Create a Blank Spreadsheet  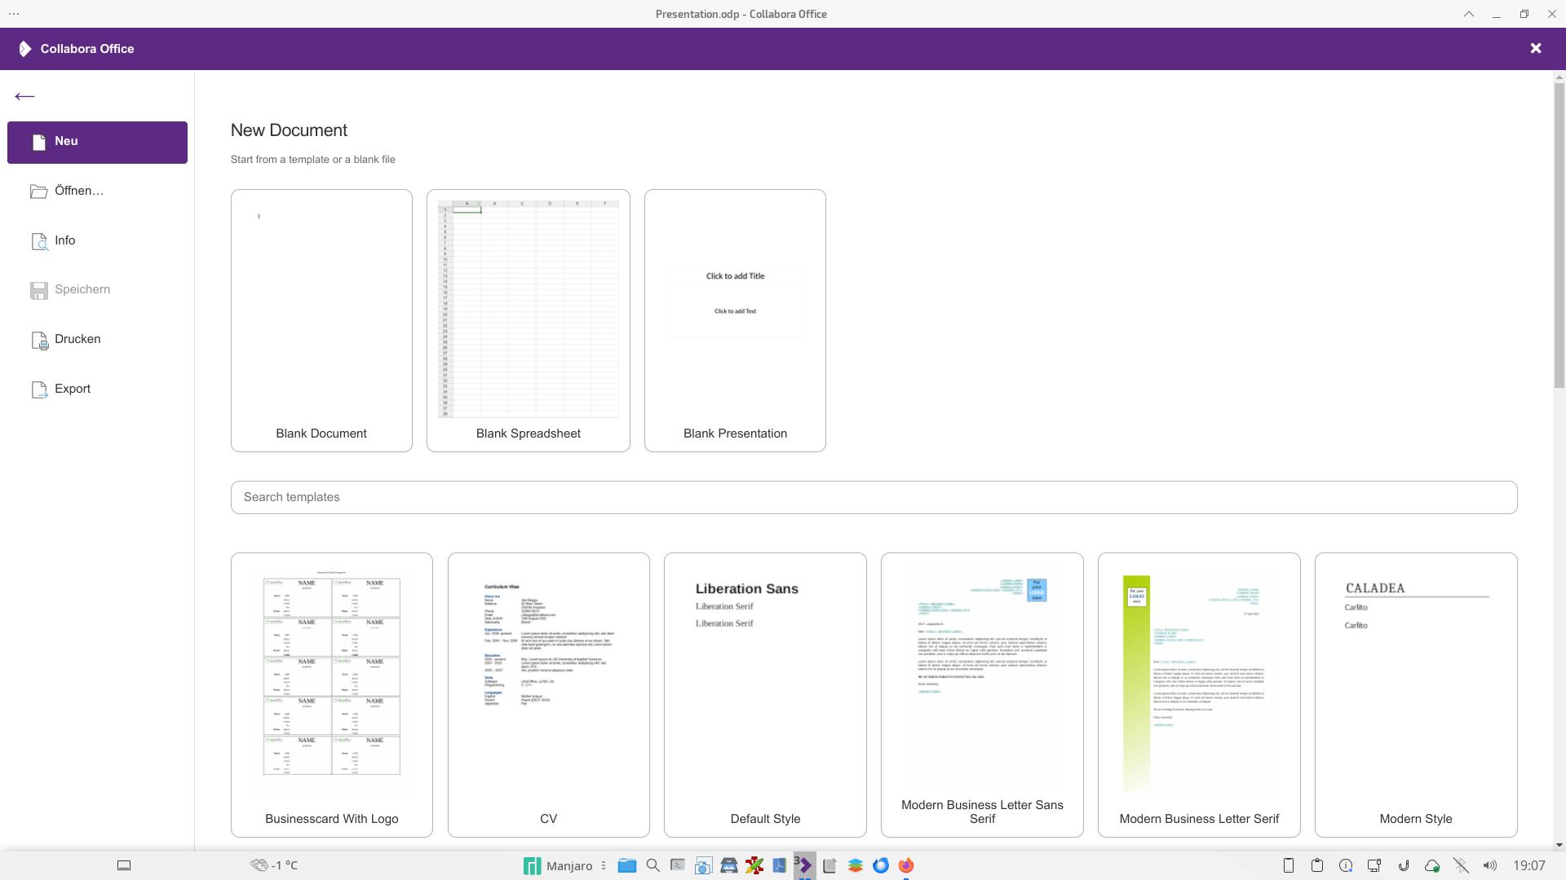528,320
